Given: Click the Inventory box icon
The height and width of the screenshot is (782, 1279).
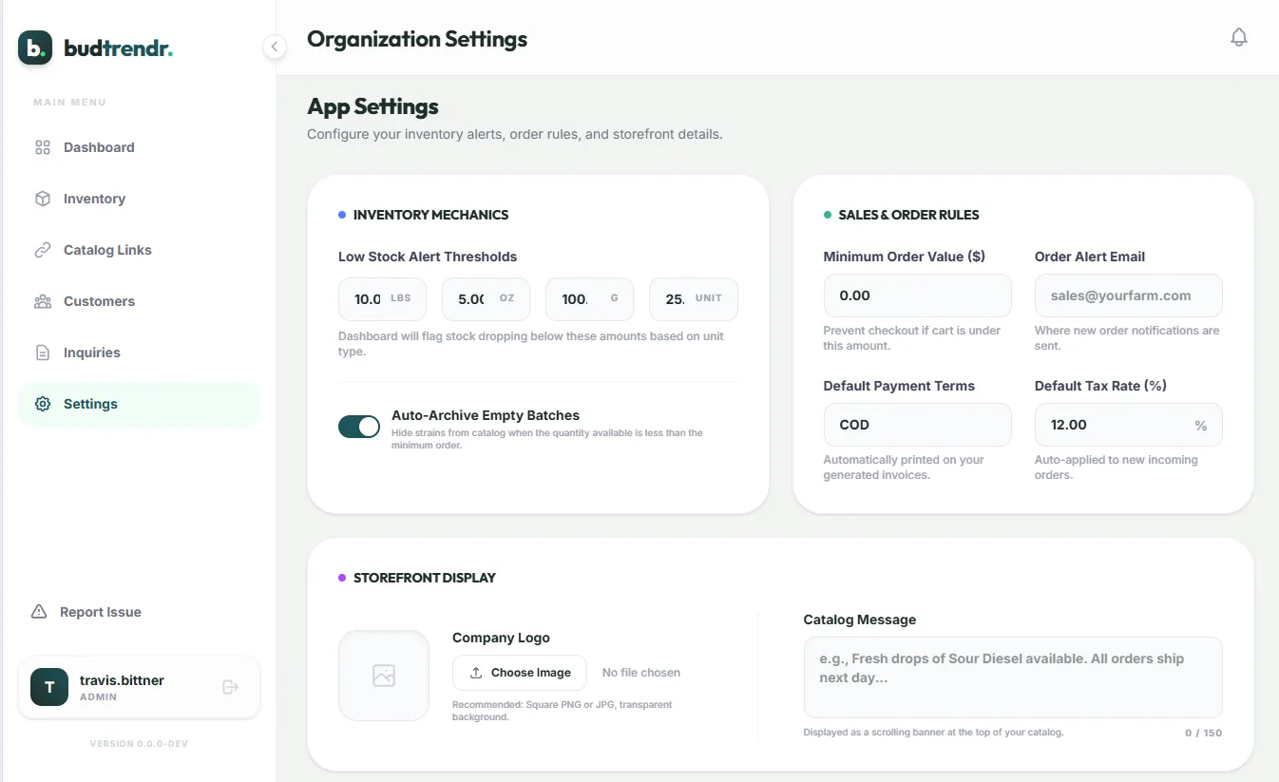Looking at the screenshot, I should [43, 199].
